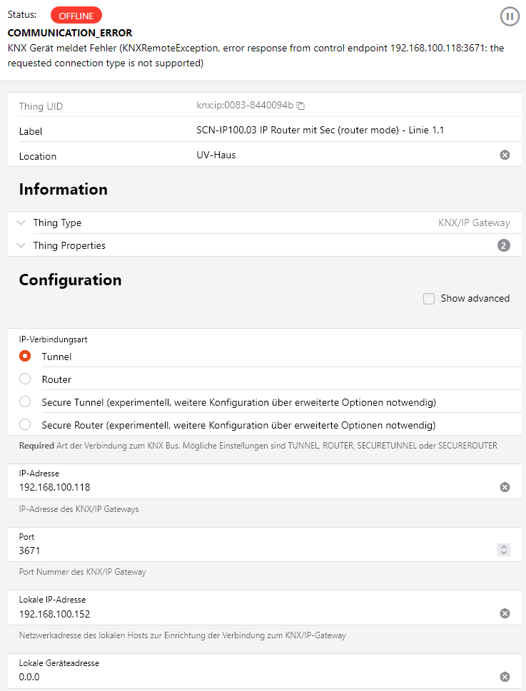Click the Thing Properties count badge
The image size is (526, 691).
[x=504, y=245]
